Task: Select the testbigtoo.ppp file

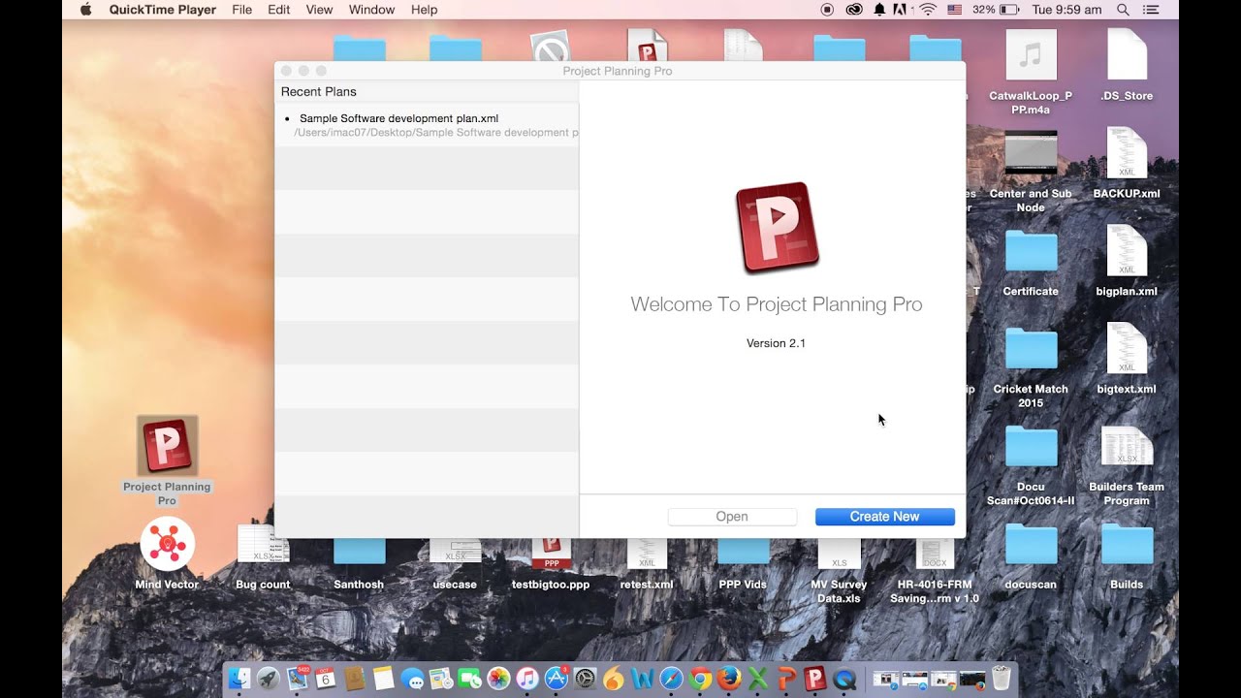Action: (x=551, y=562)
